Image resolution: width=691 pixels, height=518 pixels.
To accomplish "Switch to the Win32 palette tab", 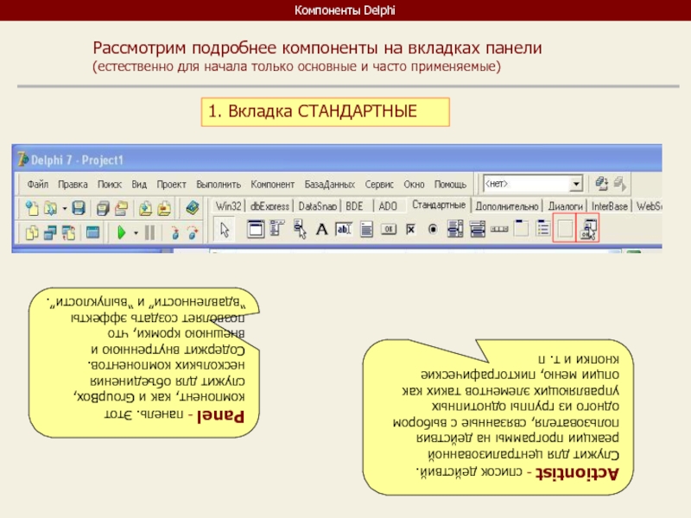I will tap(229, 206).
